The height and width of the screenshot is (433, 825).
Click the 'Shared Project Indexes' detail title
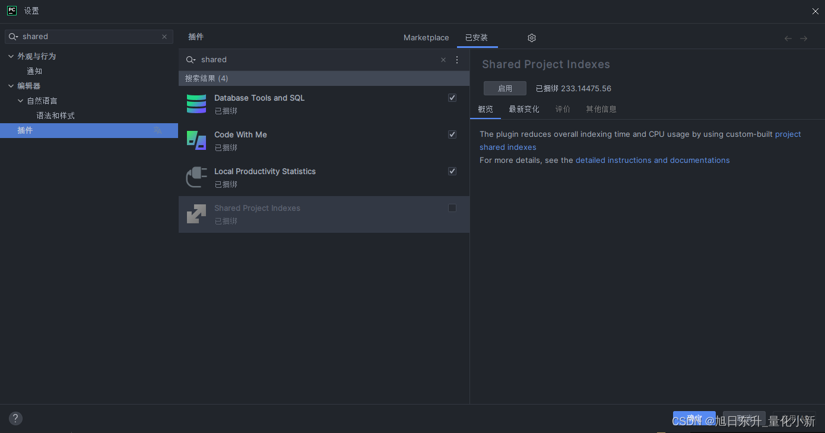click(546, 65)
